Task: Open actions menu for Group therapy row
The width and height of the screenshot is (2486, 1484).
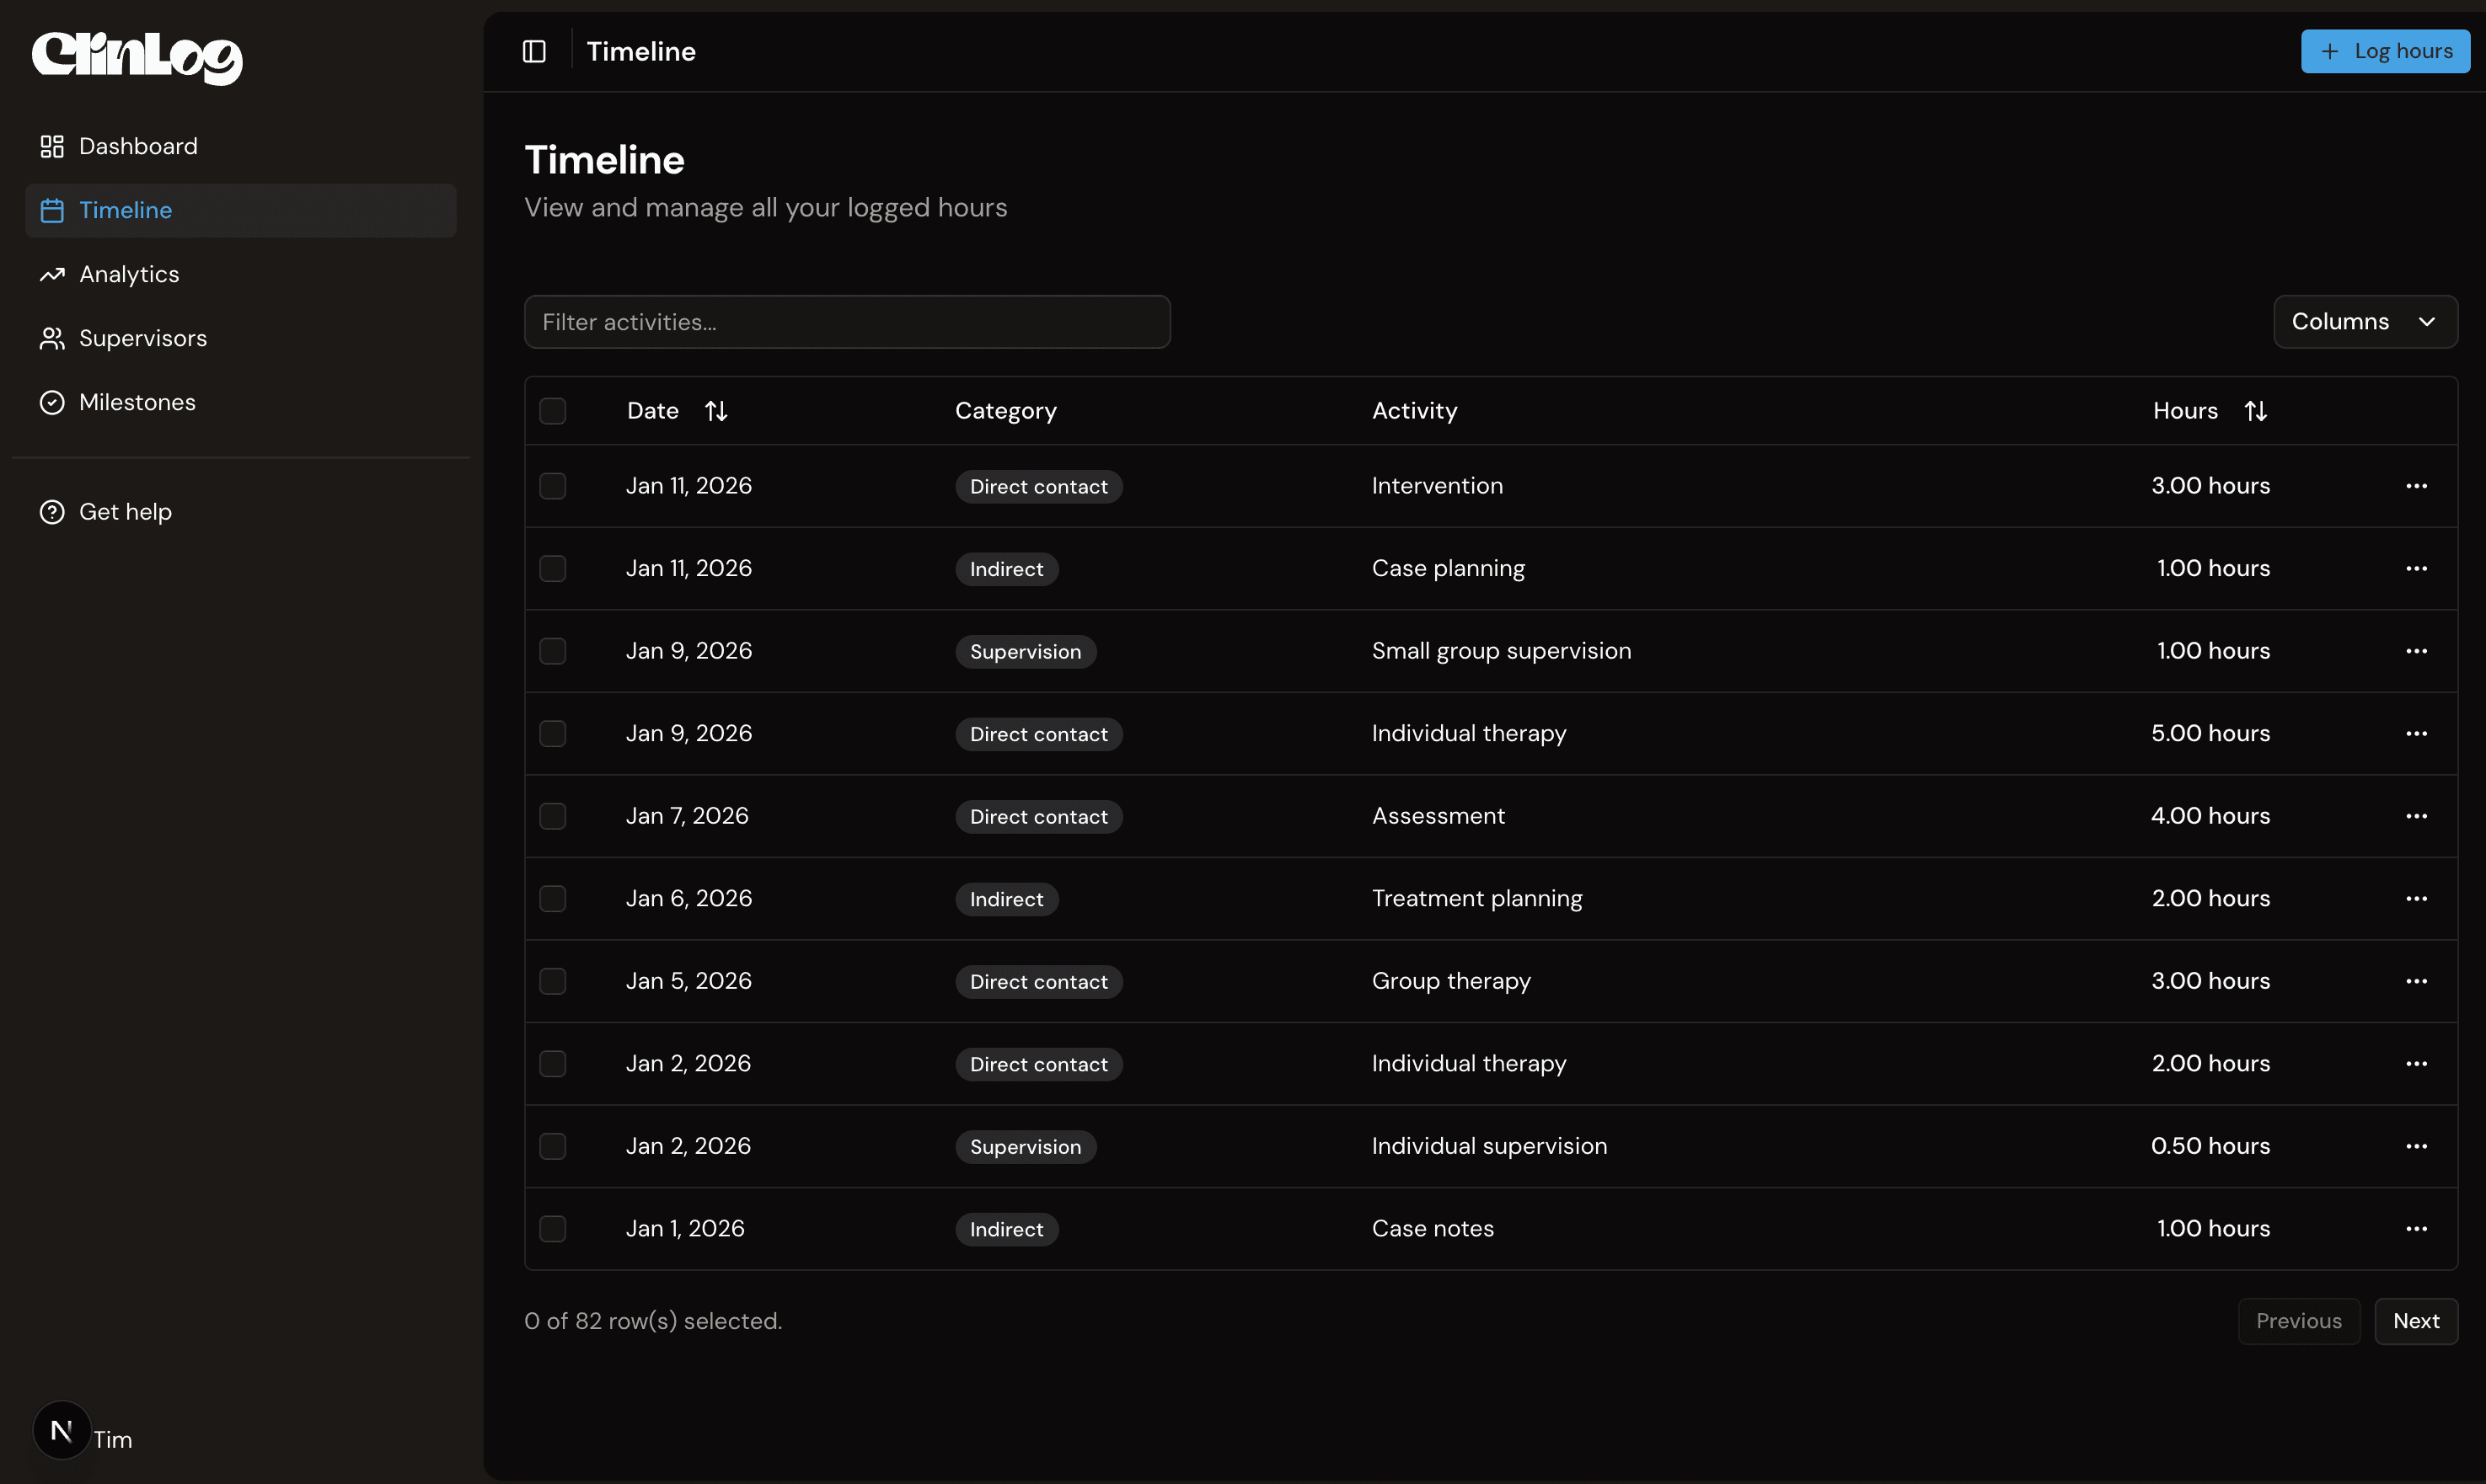Action: pyautogui.click(x=2416, y=981)
